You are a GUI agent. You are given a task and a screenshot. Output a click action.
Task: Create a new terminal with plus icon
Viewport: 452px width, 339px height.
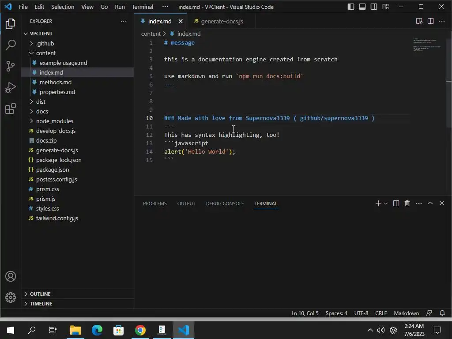pyautogui.click(x=378, y=203)
